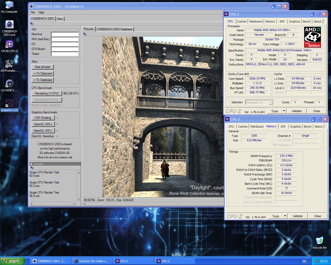
Task: Open the Windows Start menu
Action: [12, 261]
